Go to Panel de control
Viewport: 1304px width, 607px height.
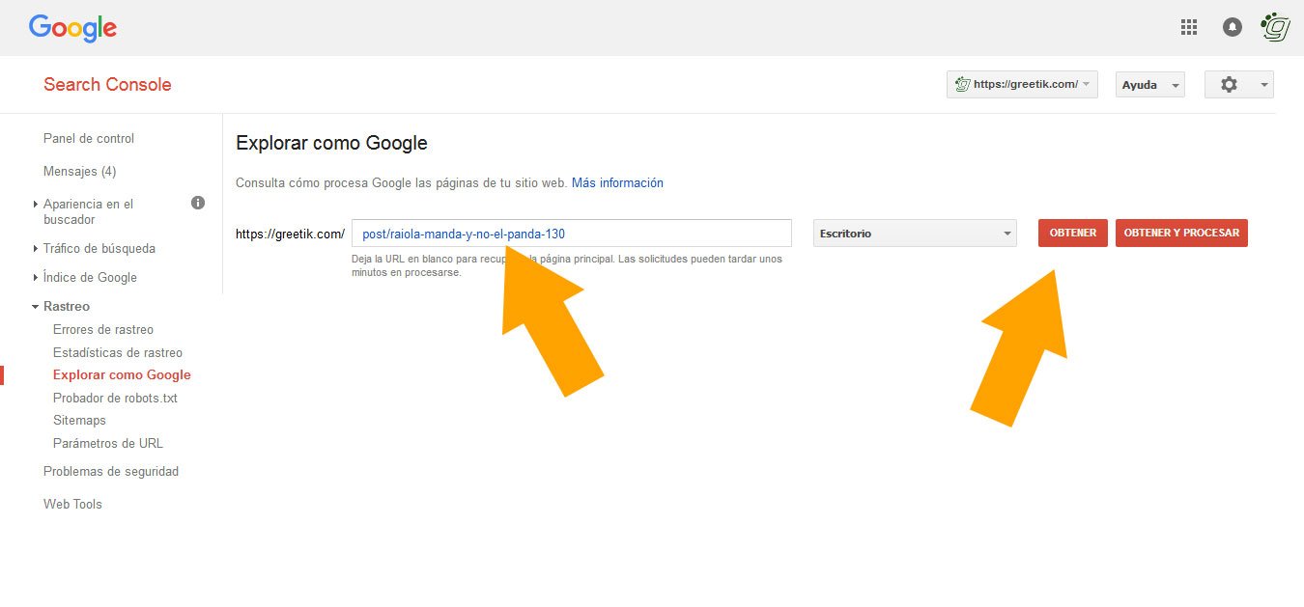click(89, 138)
